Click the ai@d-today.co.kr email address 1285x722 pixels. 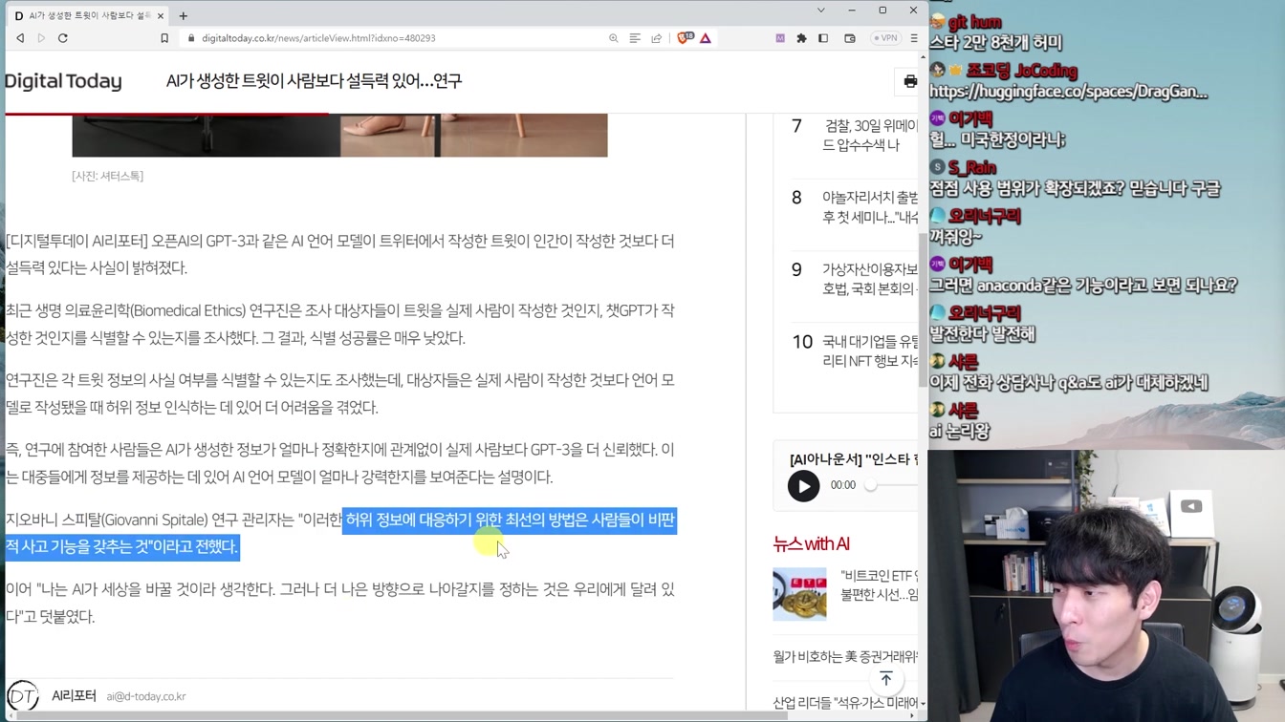(146, 697)
